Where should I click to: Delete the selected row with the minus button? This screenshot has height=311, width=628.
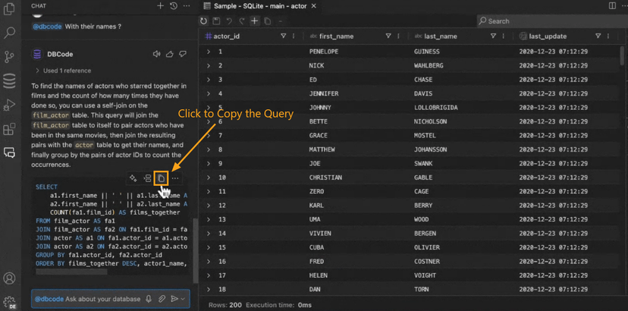[280, 21]
